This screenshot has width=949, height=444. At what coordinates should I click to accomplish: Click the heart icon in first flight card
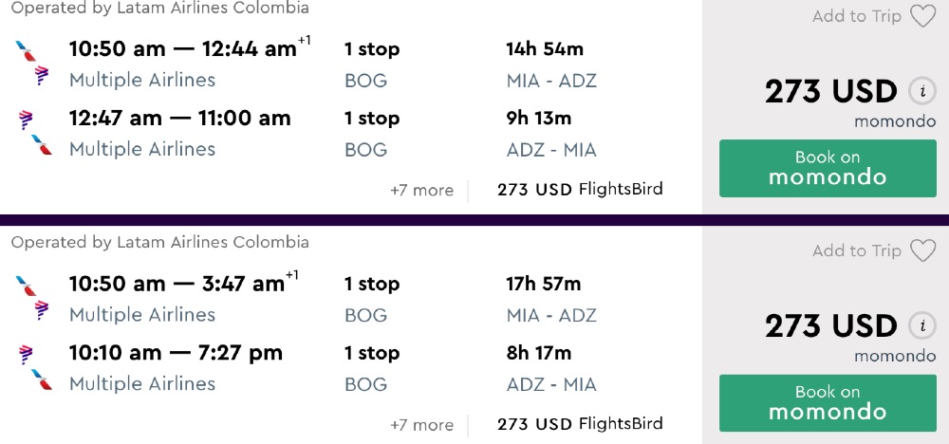click(x=922, y=16)
